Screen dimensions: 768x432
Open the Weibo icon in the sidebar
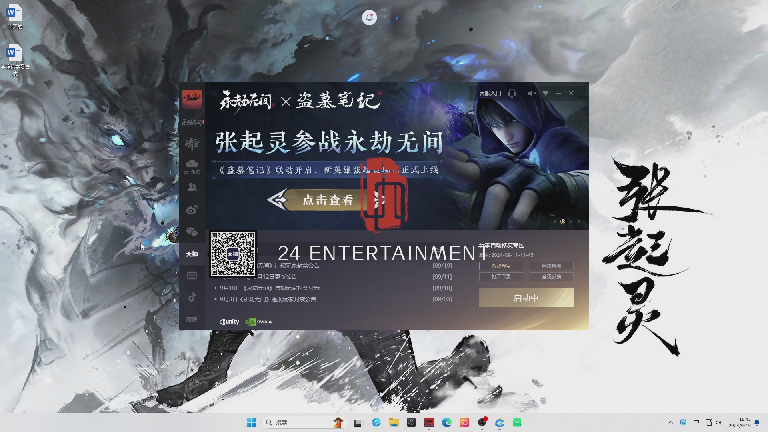[192, 210]
